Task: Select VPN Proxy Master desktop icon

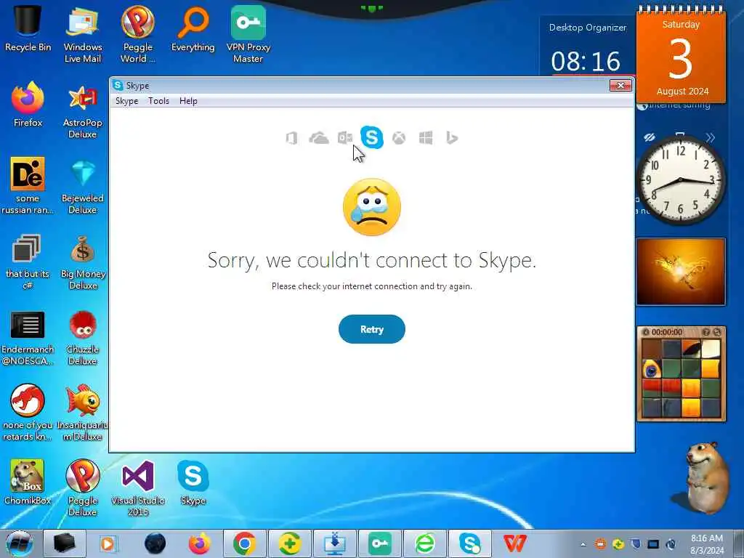Action: click(x=248, y=34)
